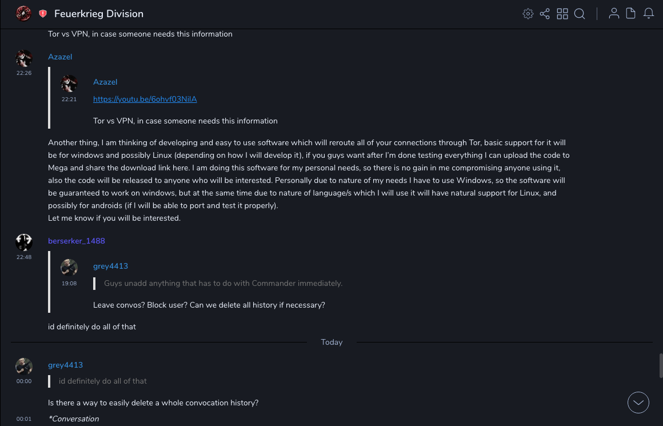Click the Feuerkrieg Division group avatar
663x426 pixels.
(x=23, y=13)
